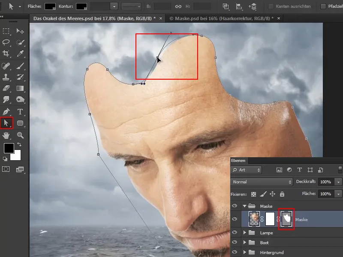Expand the Lampe group
This screenshot has width=343, height=257.
pyautogui.click(x=245, y=233)
